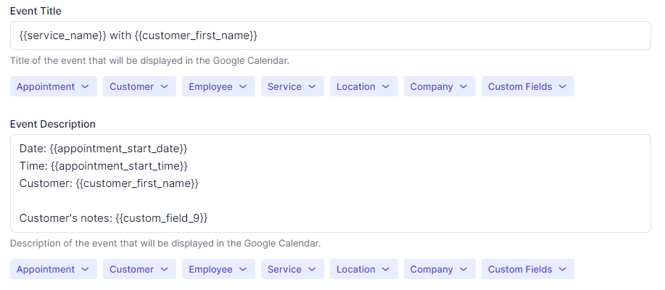665x290 pixels.
Task: Expand Service placeholders under Event Title
Action: (292, 87)
